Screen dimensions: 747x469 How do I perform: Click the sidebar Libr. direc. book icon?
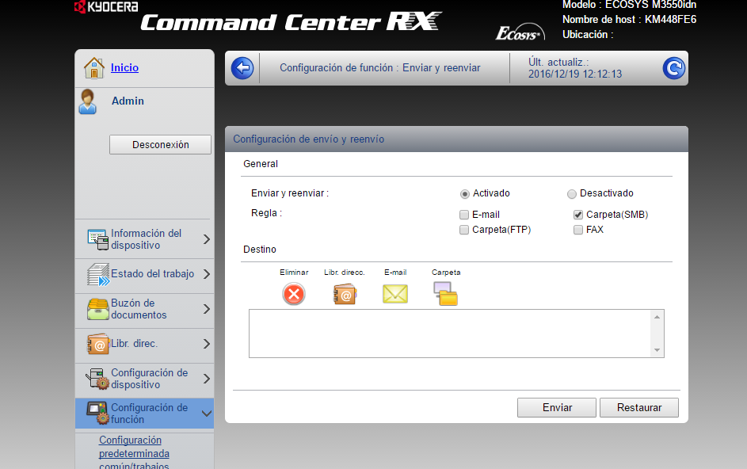[98, 344]
